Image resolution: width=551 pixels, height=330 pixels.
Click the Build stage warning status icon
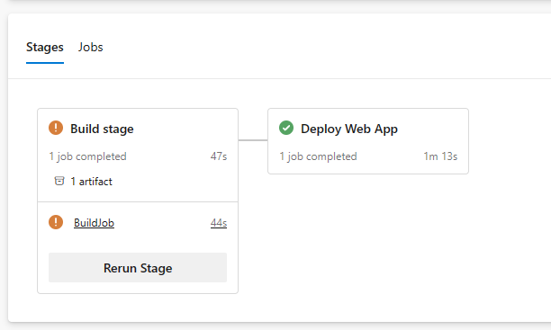pos(56,128)
